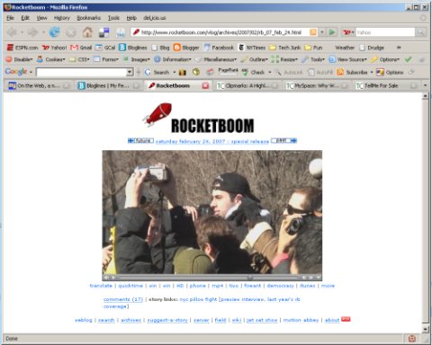Open the Google search box dropdown arrow

(x=130, y=72)
